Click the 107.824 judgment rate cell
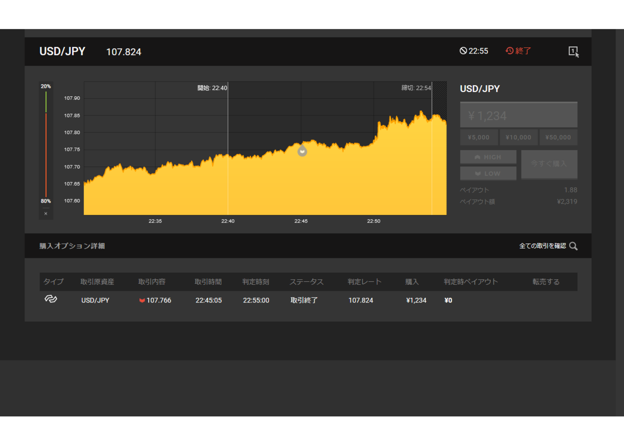 (361, 300)
